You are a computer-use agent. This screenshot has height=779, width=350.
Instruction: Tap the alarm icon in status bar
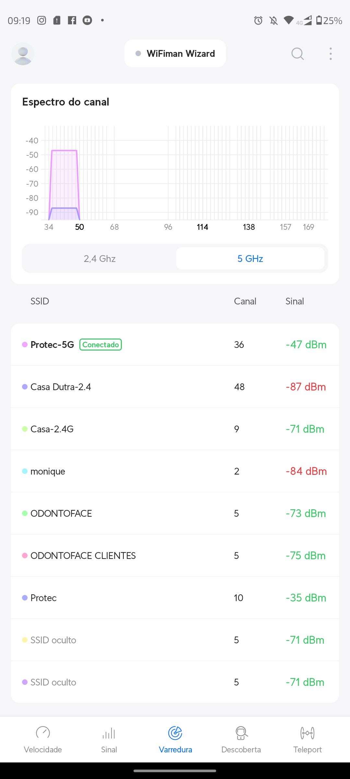[x=258, y=20]
